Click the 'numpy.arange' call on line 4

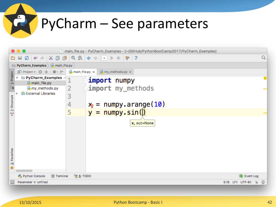tap(127, 104)
